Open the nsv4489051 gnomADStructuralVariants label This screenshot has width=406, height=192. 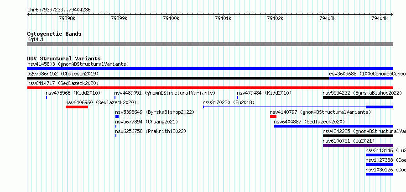pos(165,93)
